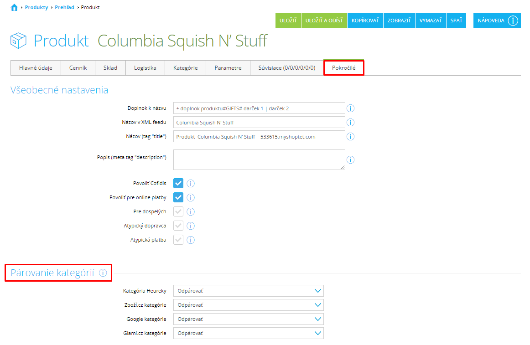The image size is (530, 345).
Task: Click the Zobraziť button
Action: 399,21
